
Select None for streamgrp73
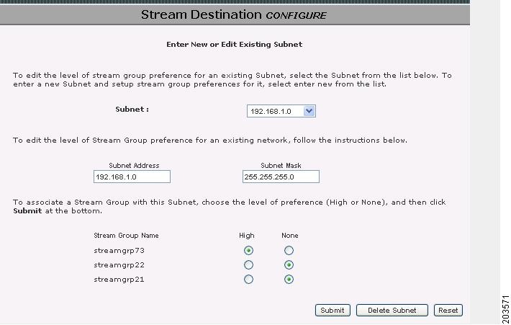click(289, 250)
